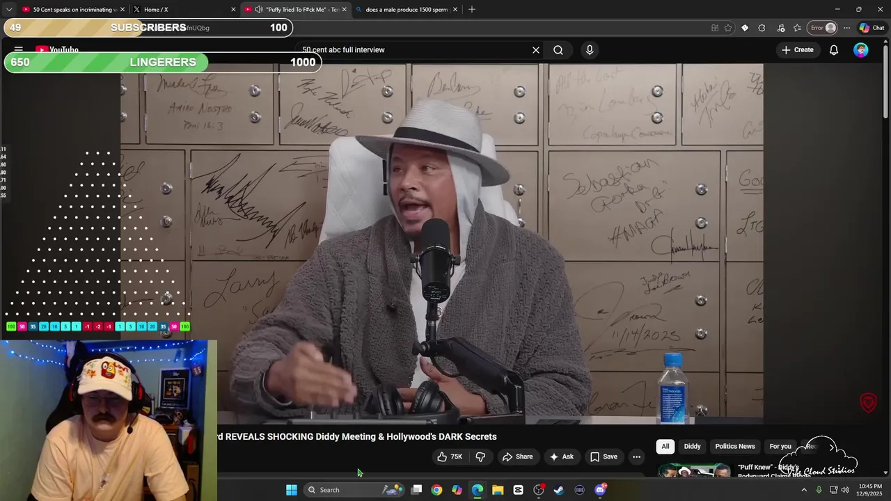Select the For you filter chip
891x501 pixels.
click(780, 446)
